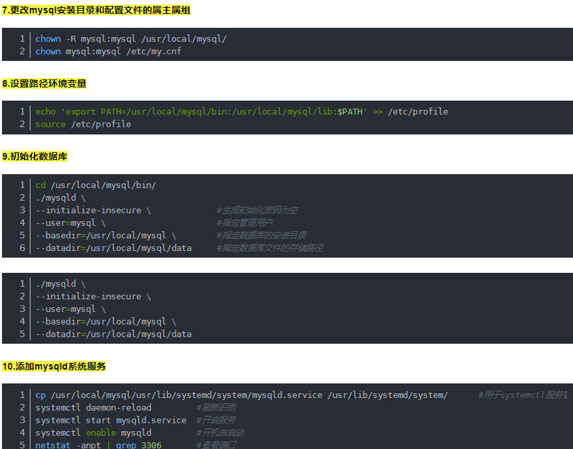
Task: Click comment #指定数据库文件的存储路径
Action: 270,248
